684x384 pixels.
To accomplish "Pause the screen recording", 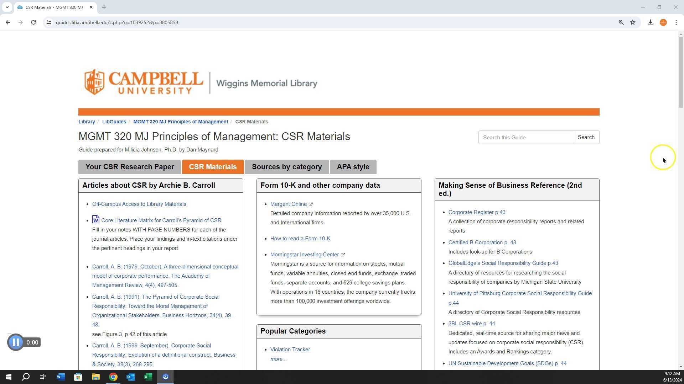I will pyautogui.click(x=15, y=342).
